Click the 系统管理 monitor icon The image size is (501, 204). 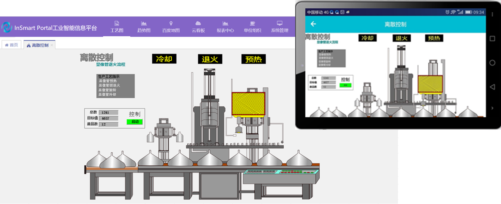(279, 23)
